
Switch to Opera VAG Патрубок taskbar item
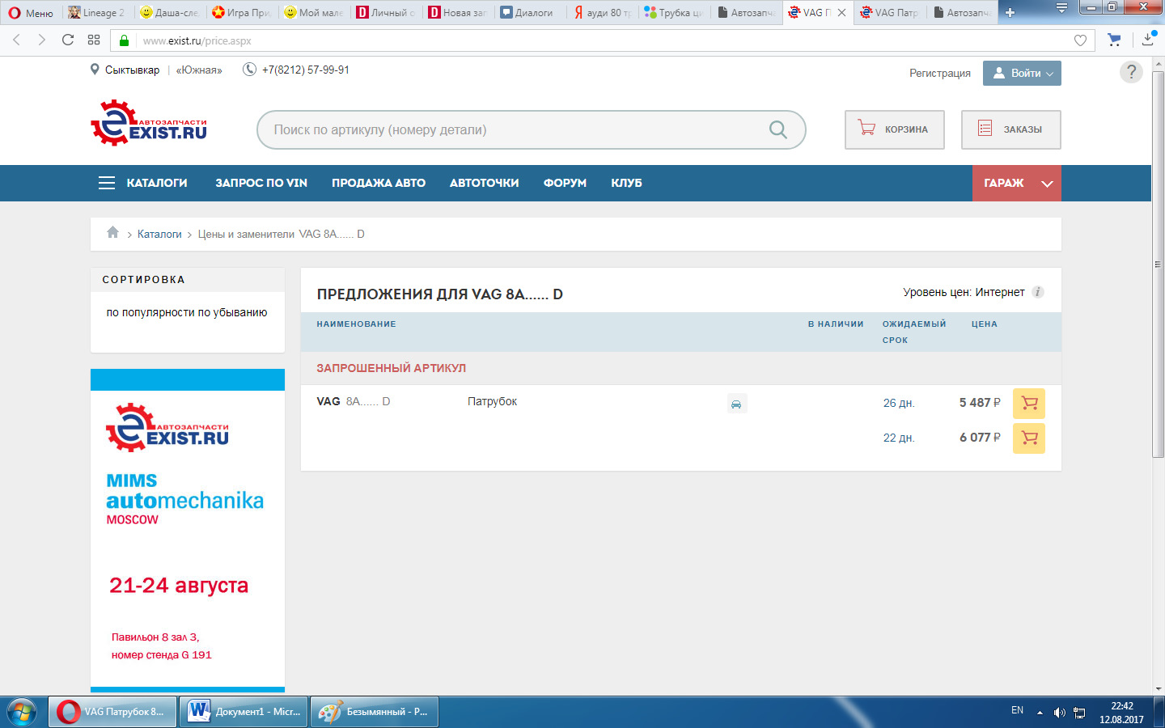click(112, 712)
